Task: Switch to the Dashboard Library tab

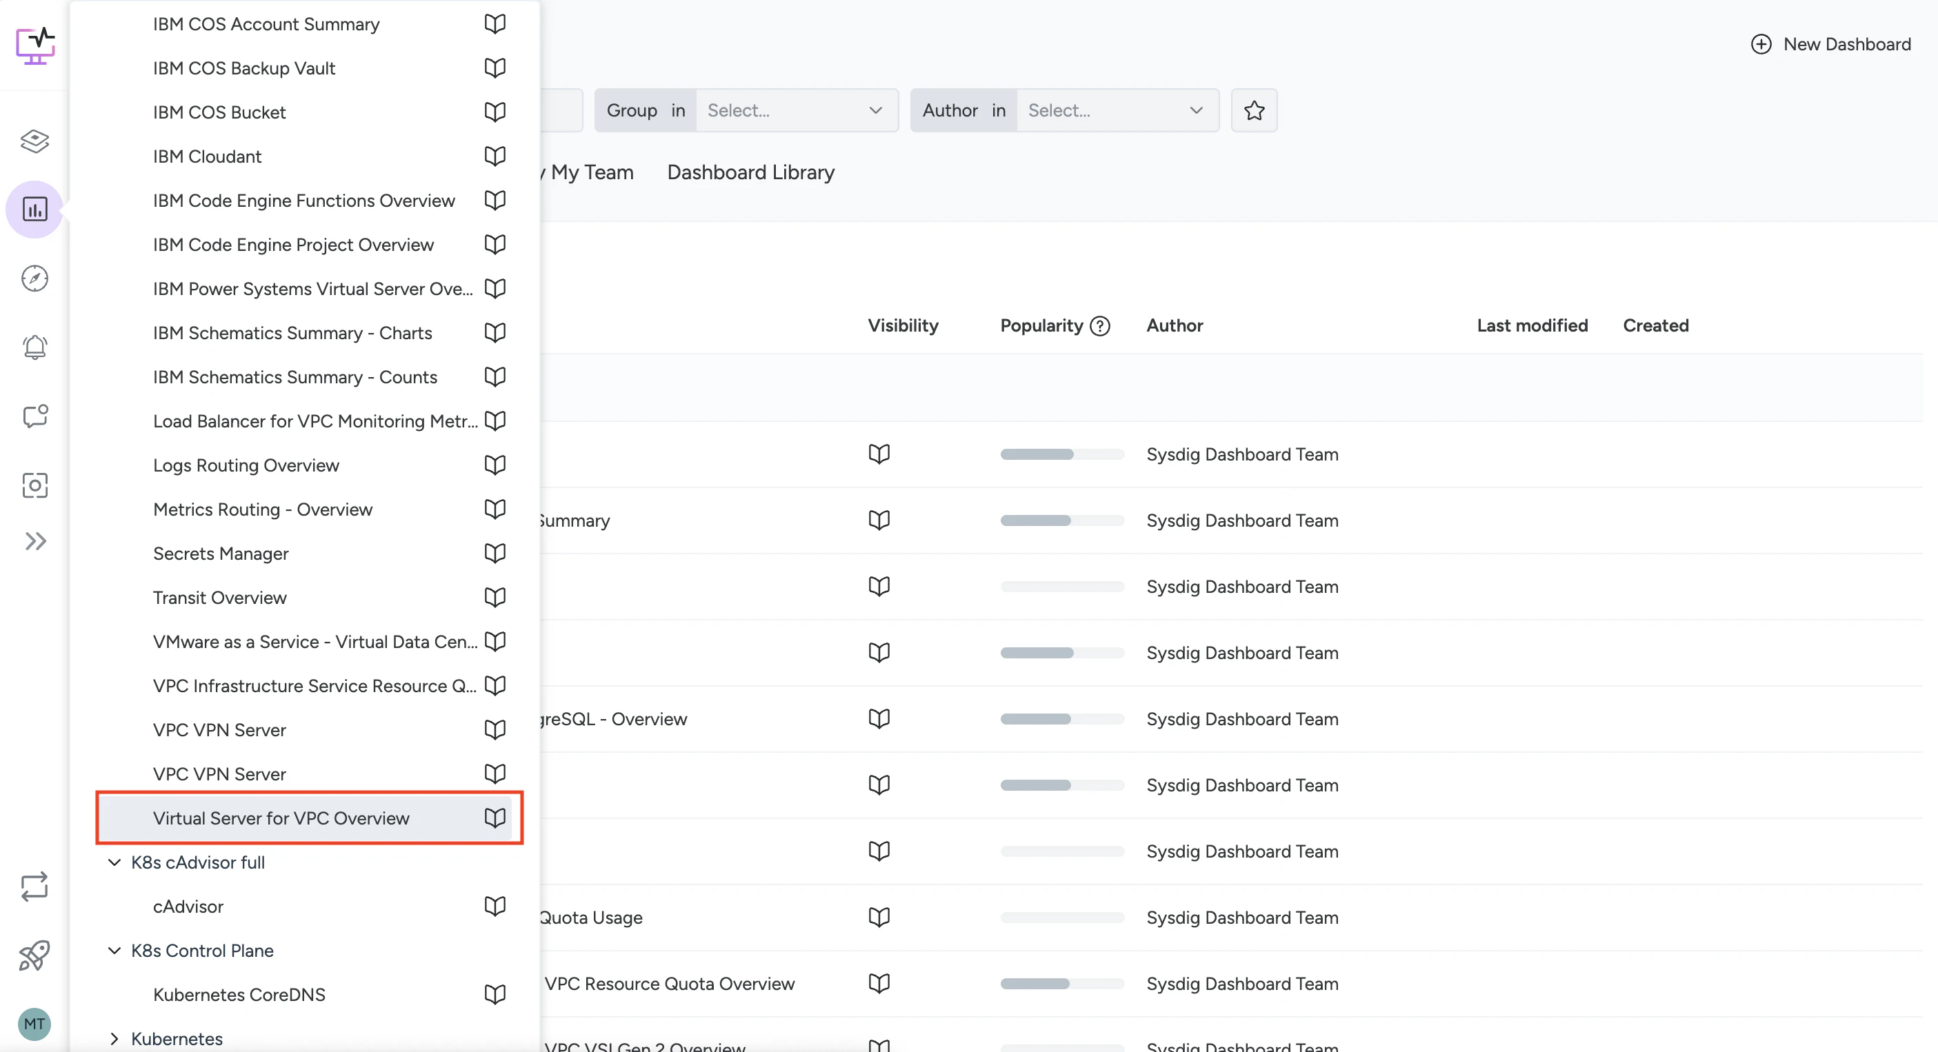Action: pyautogui.click(x=751, y=172)
